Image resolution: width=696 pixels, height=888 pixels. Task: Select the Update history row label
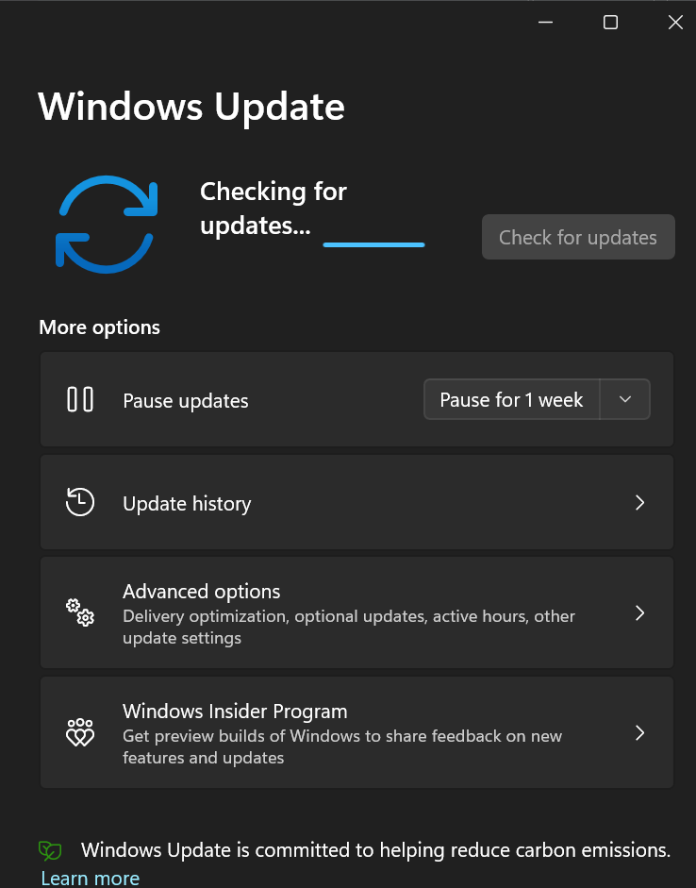187,504
